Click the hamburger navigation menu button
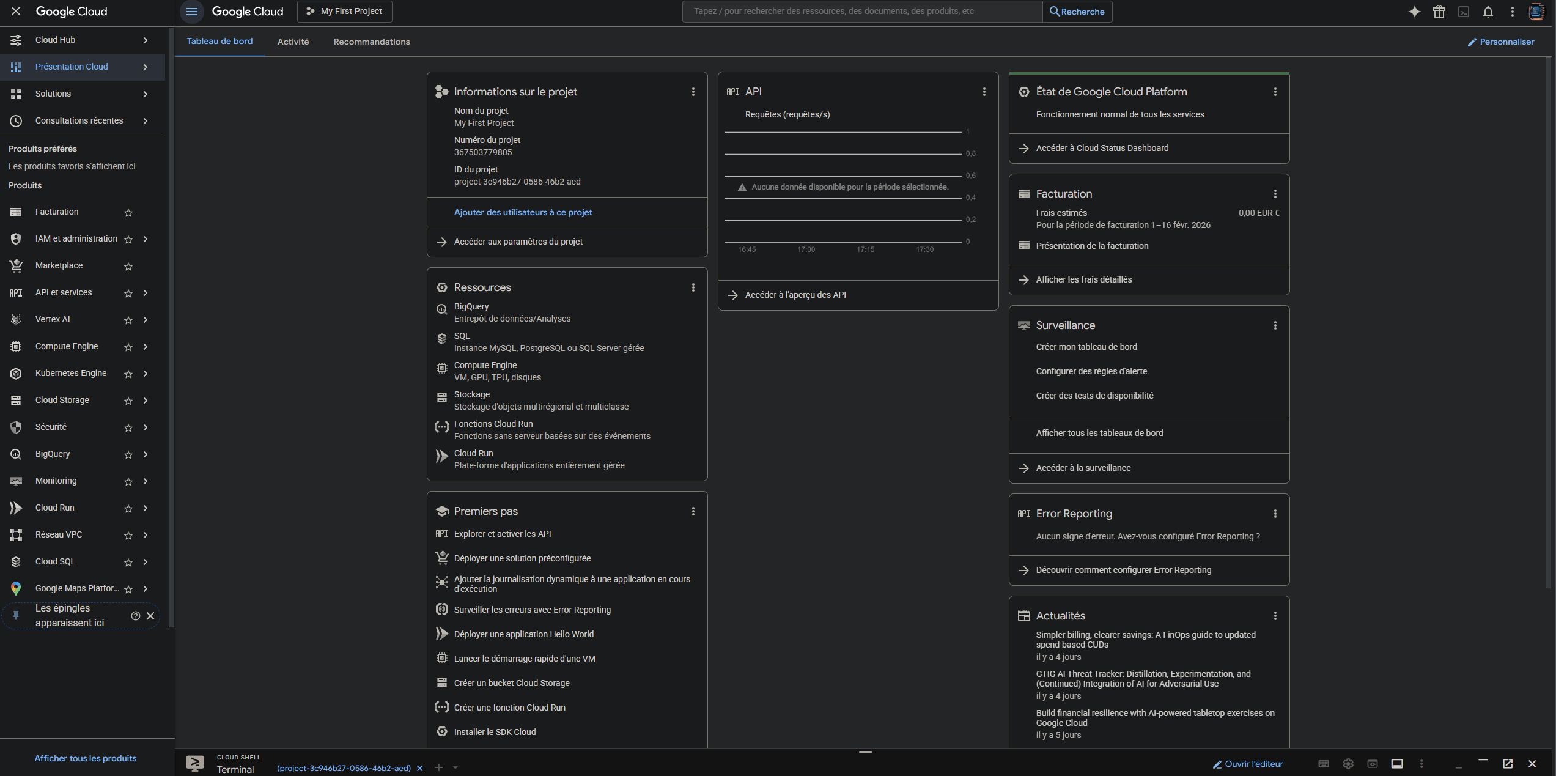Screen dimensions: 1556x776 click(191, 12)
